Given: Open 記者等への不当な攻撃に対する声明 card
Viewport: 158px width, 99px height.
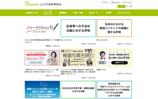Looking at the screenshot, I should [x=78, y=28].
